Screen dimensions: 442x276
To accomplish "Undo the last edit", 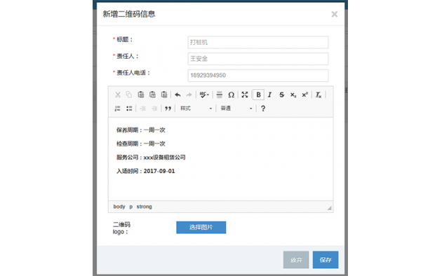I will (x=178, y=95).
